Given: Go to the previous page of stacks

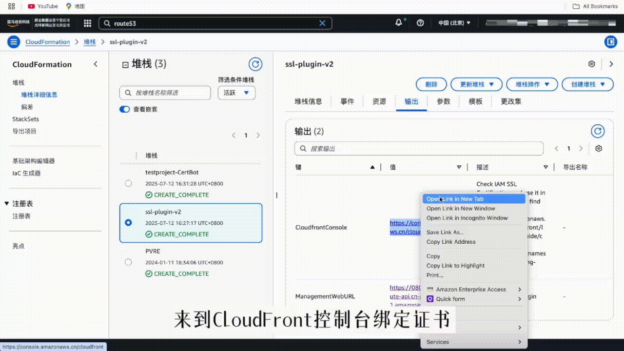Looking at the screenshot, I should click(x=234, y=136).
